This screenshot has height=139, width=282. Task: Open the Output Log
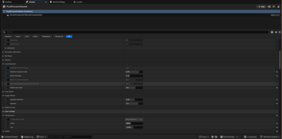point(27,137)
